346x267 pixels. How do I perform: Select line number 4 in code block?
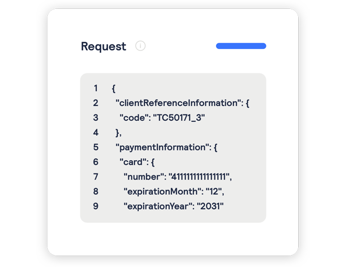pos(96,132)
